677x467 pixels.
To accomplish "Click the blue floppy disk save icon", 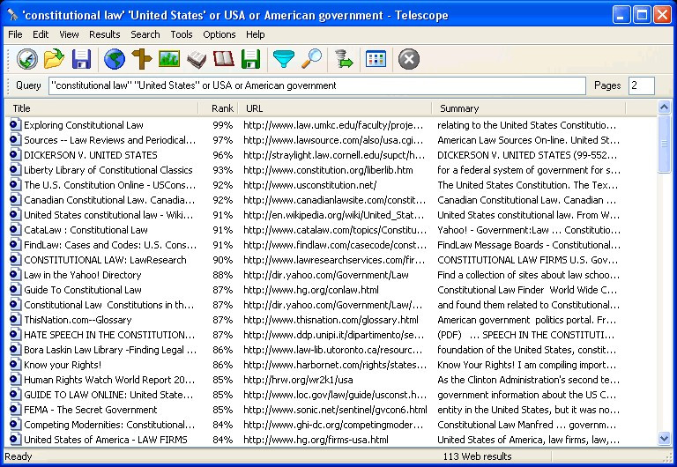I will pos(81,59).
